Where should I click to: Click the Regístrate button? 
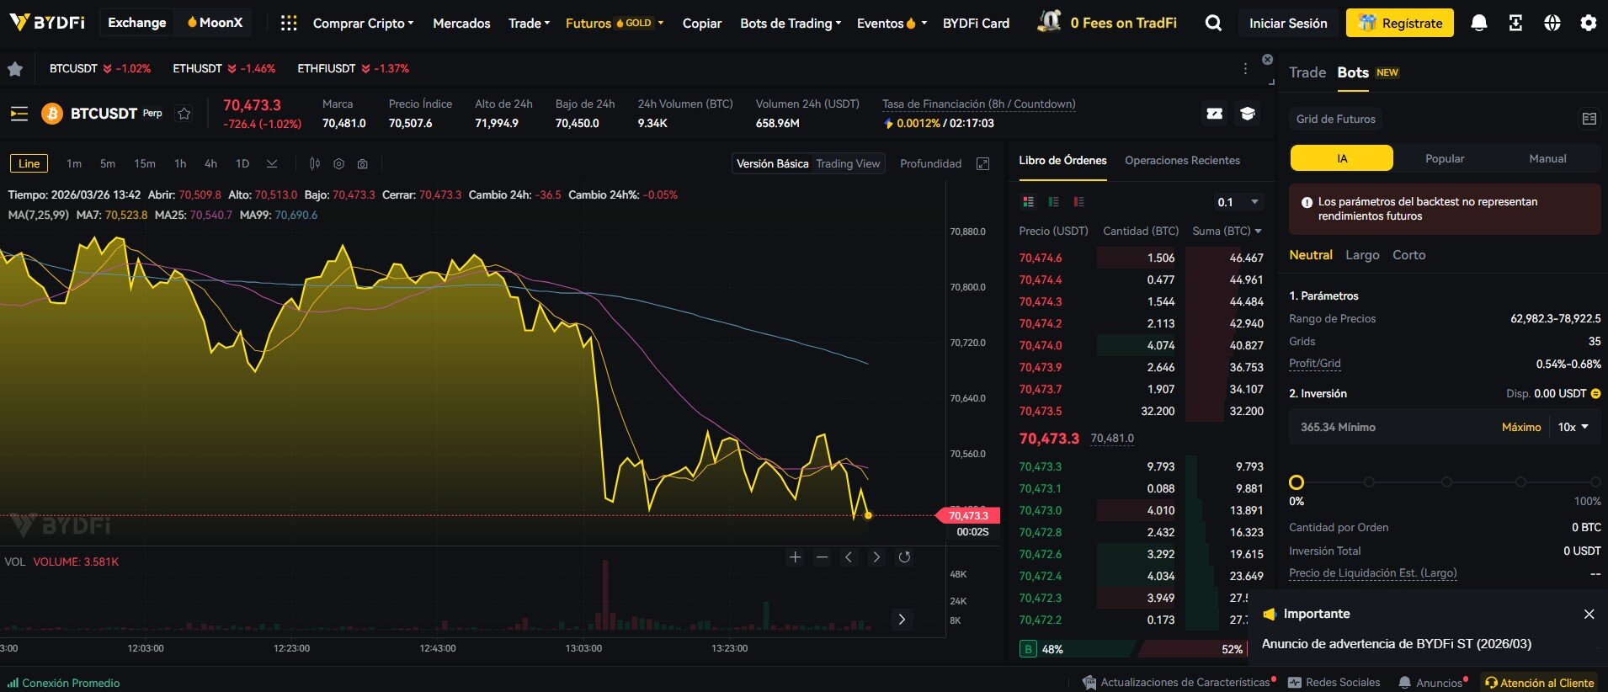(1400, 24)
